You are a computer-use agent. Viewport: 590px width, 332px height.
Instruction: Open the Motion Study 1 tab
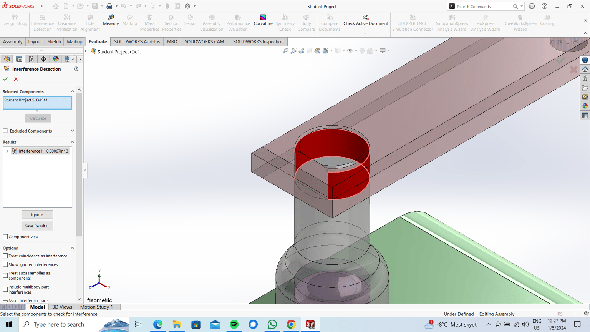pos(96,307)
